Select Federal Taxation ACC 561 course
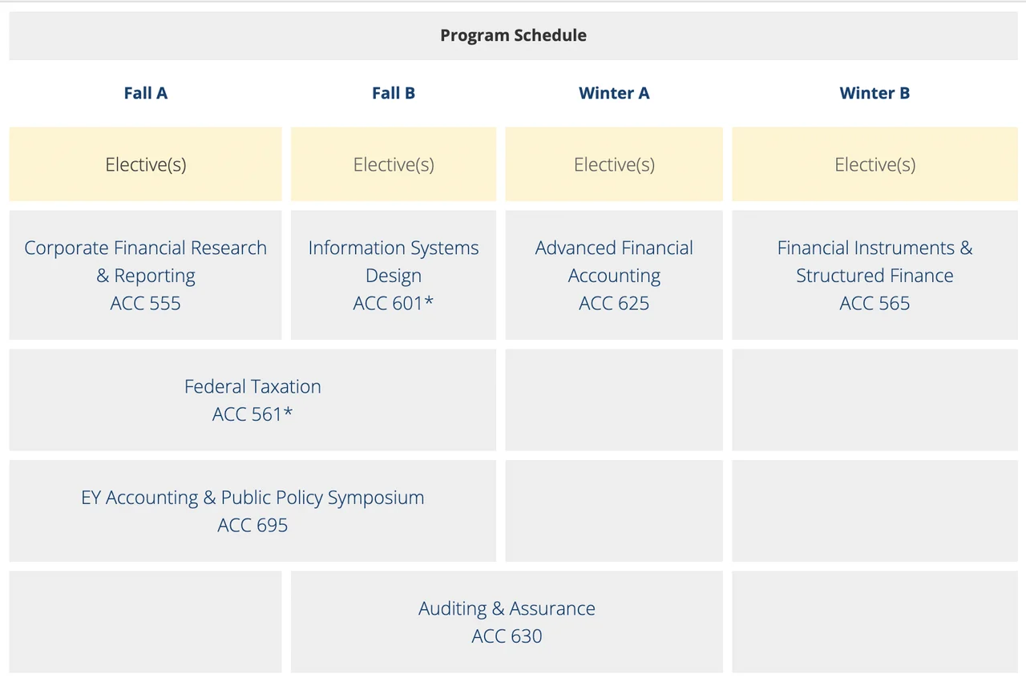 [252, 400]
